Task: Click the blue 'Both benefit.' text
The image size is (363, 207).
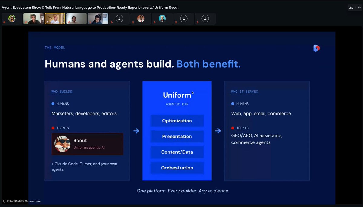Action: click(208, 64)
